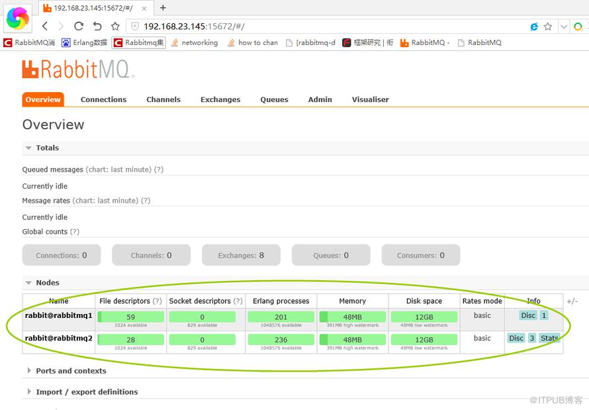Open the rabbit@rabbitmq1 node link
Viewport: 589px width, 410px height.
[59, 315]
